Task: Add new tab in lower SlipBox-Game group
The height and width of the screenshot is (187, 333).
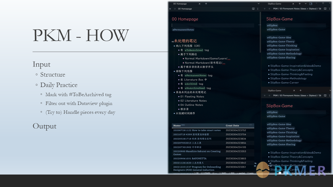Action: (x=300, y=90)
